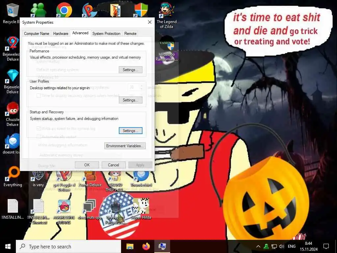This screenshot has height=253, width=337.
Task: Open the Chuzzle Deluxe shortcut
Action: click(12, 114)
